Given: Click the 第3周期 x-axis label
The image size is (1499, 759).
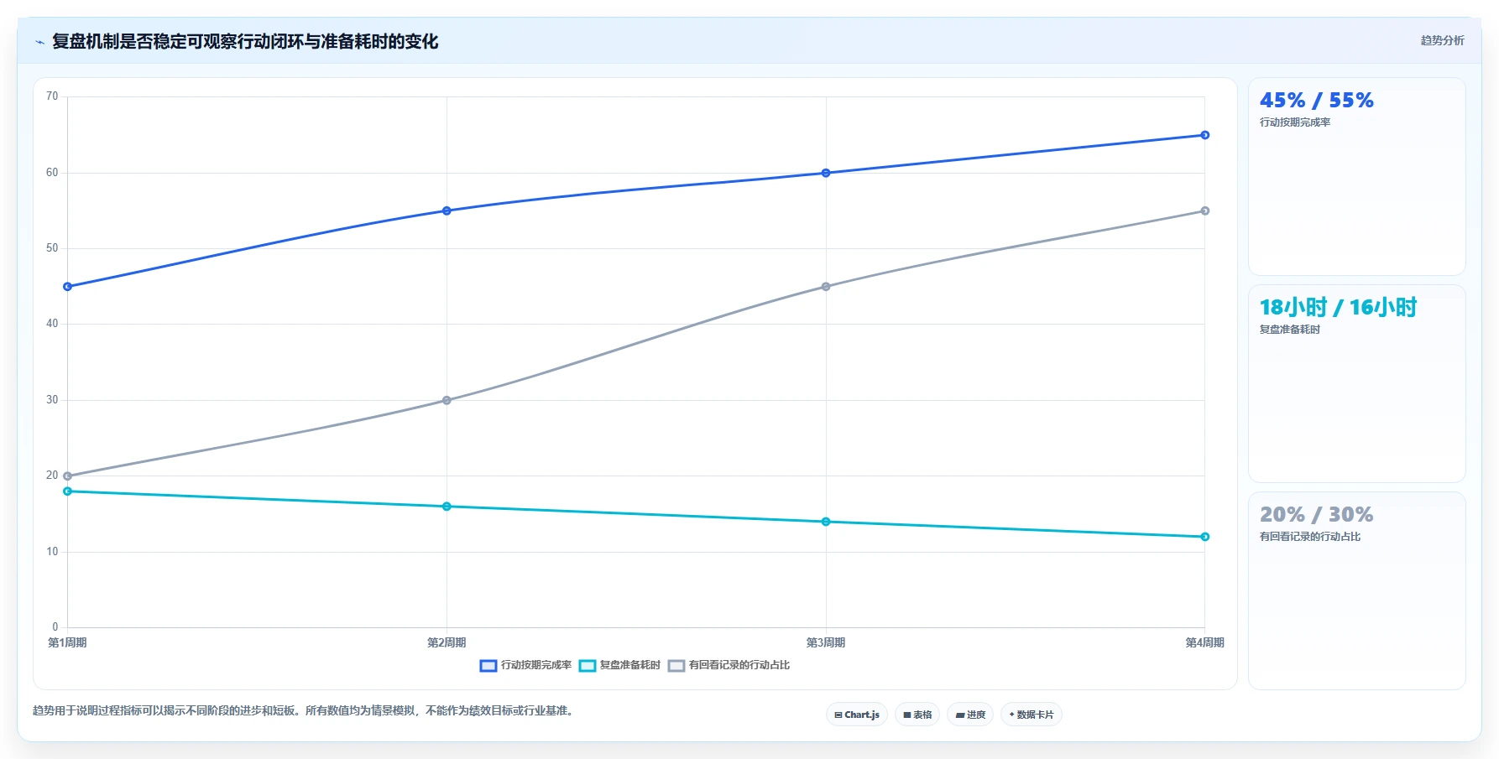Looking at the screenshot, I should (826, 642).
